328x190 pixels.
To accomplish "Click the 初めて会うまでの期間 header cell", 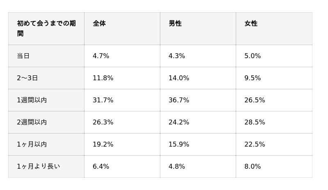I will [x=46, y=29].
